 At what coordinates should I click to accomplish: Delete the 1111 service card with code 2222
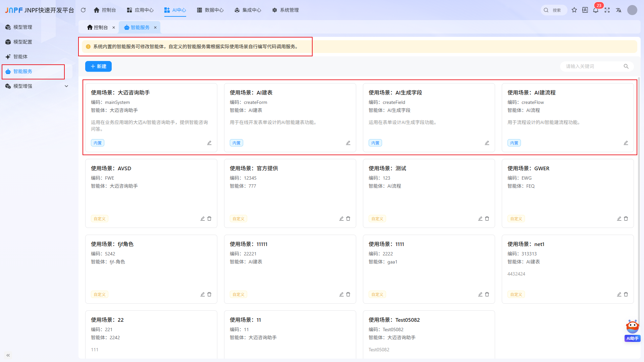pos(487,294)
